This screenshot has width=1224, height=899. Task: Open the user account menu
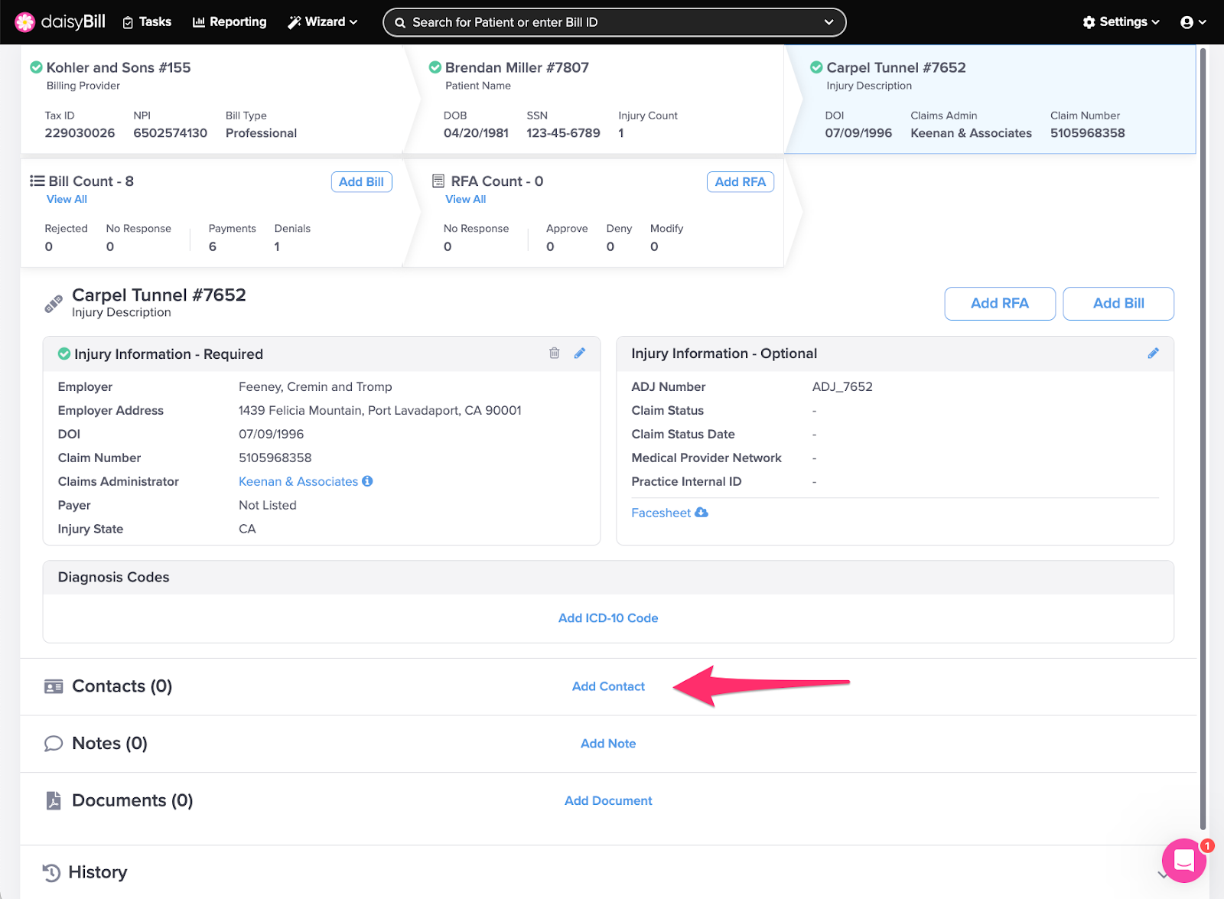(1193, 22)
